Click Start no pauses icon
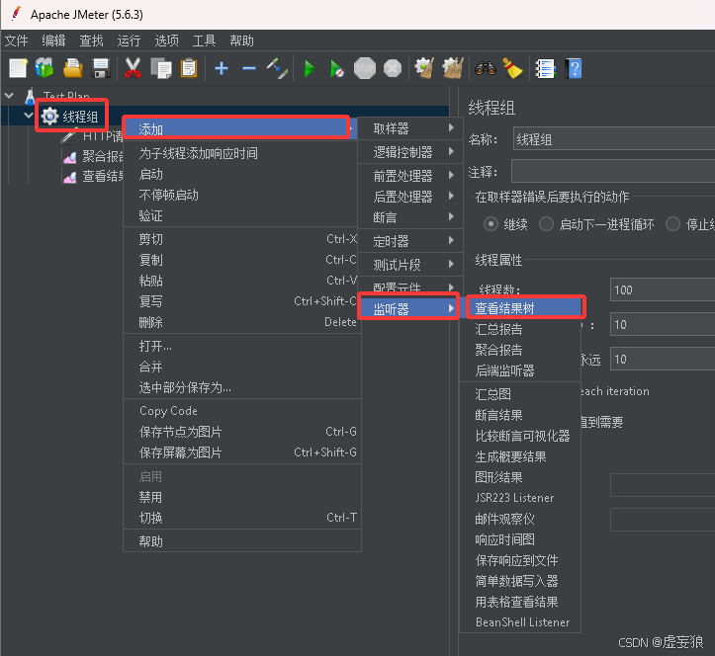 [x=337, y=69]
